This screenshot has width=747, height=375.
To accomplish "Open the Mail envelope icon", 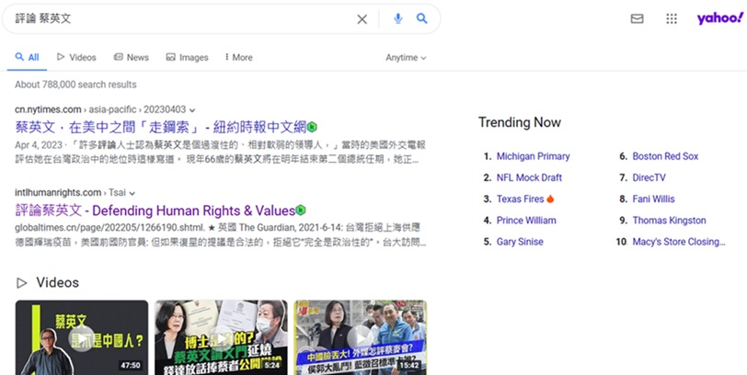I will tap(637, 18).
